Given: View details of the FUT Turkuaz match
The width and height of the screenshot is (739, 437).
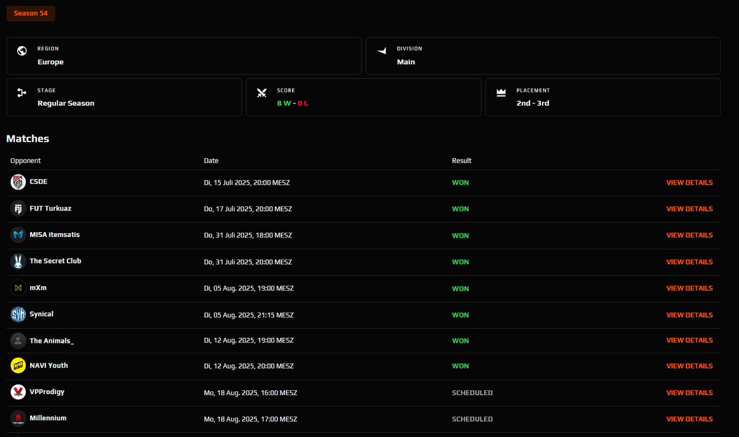Looking at the screenshot, I should pos(689,209).
